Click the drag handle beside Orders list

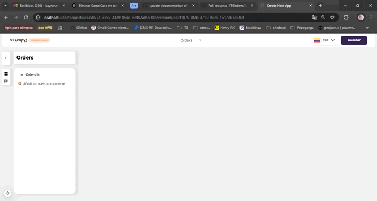point(22,74)
